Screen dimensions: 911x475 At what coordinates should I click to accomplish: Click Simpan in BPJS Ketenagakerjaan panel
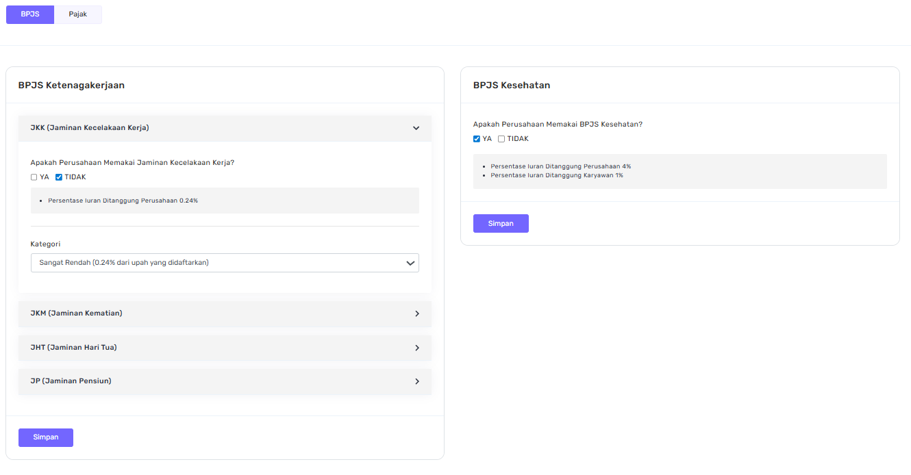pos(45,437)
